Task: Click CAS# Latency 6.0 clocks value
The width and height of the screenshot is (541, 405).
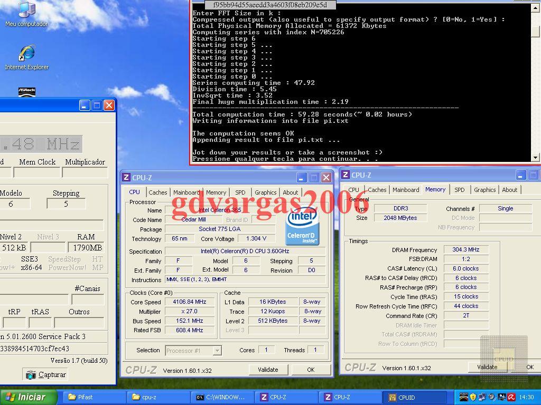Action: [466, 268]
